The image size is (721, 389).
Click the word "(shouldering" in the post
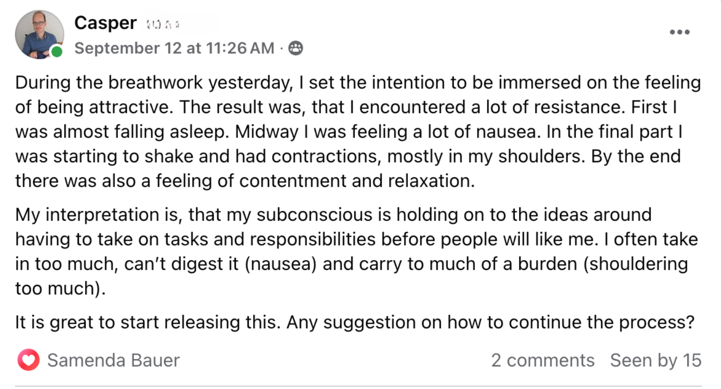tap(635, 264)
